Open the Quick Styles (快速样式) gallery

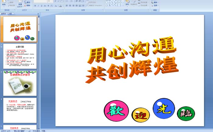point(134,3)
